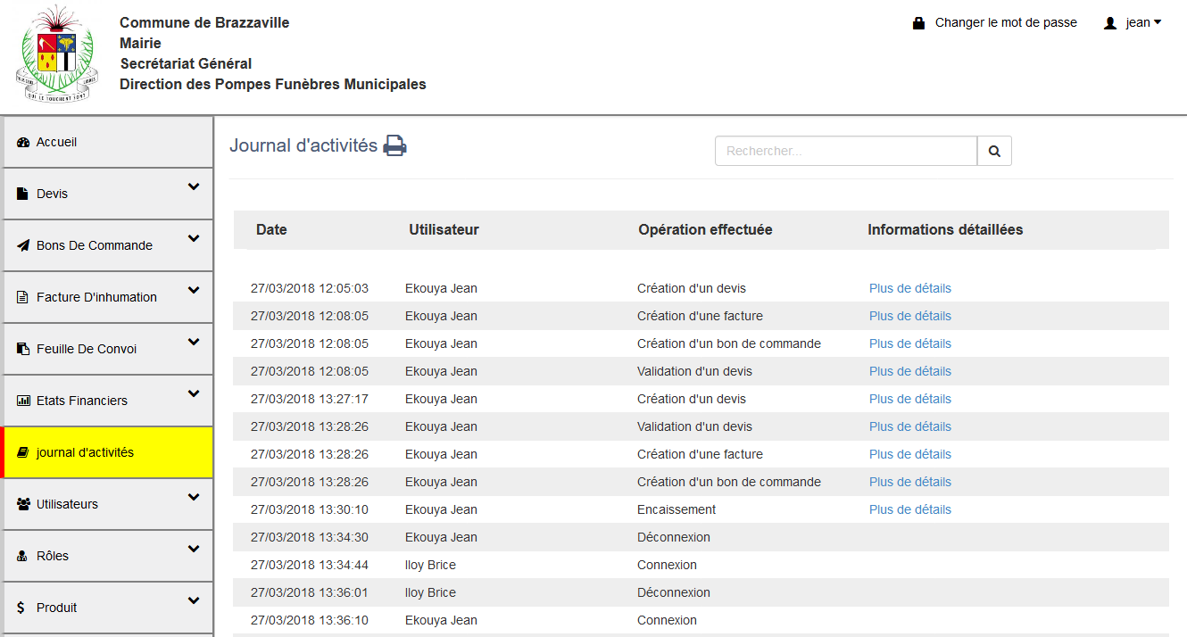The image size is (1187, 637).
Task: Click the dollar sign icon for Produit
Action: coord(21,608)
